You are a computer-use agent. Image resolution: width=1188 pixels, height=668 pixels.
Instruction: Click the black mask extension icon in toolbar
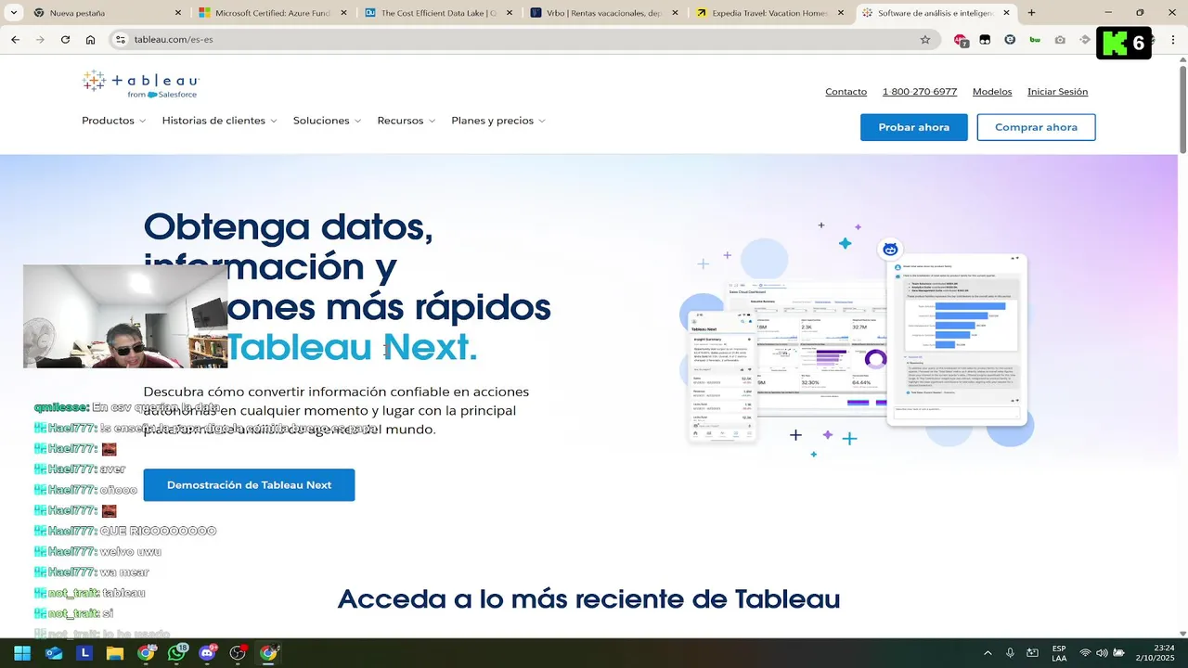[985, 40]
